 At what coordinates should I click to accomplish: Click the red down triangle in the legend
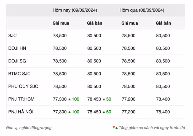[114, 128]
